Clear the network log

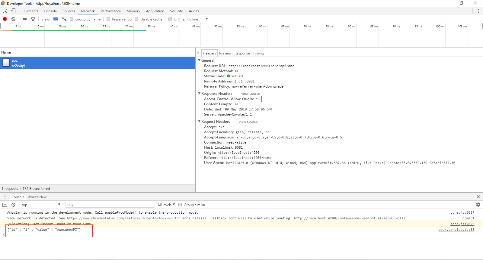[x=13, y=19]
